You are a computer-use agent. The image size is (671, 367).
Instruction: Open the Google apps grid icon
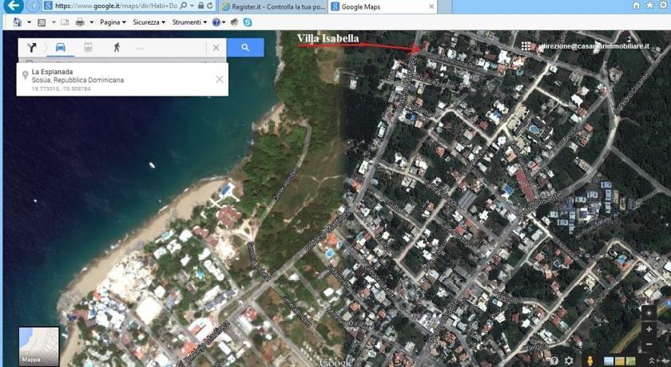point(526,46)
